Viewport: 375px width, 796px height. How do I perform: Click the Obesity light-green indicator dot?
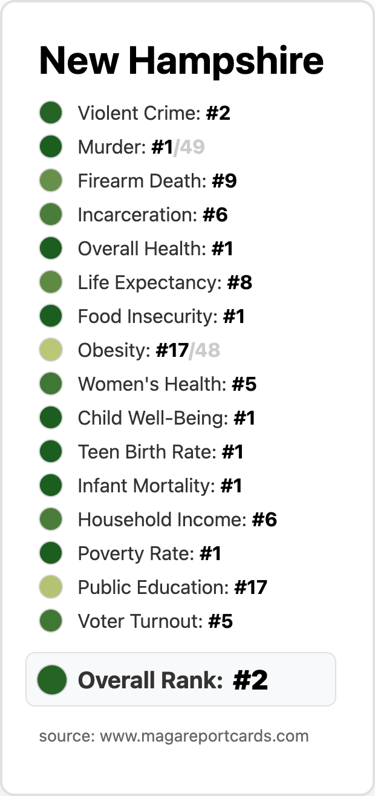51,350
